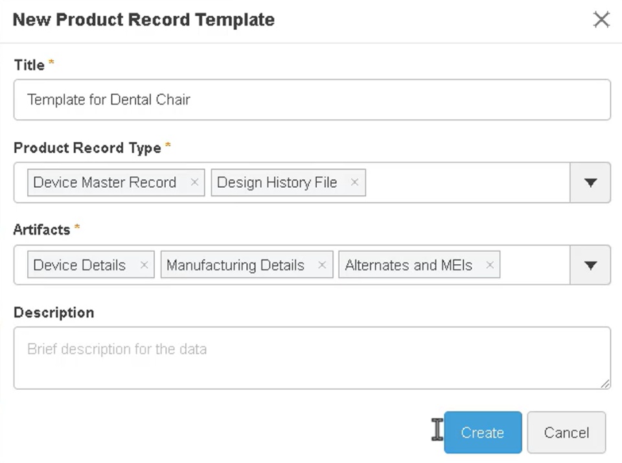622x463 pixels.
Task: Remove the Alternates and MEIs tag
Action: click(490, 265)
